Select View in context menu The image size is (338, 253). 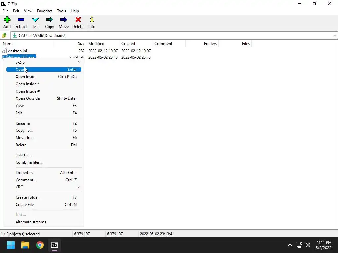coord(44,106)
